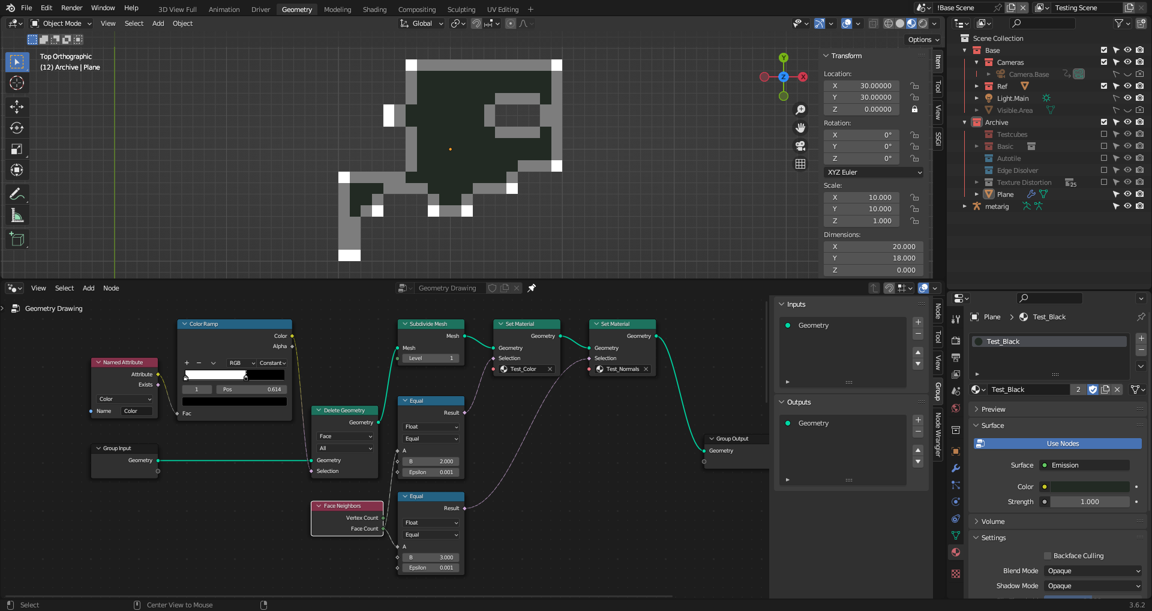1152x611 pixels.
Task: Open the Blend Mode Opaque dropdown
Action: [1093, 571]
